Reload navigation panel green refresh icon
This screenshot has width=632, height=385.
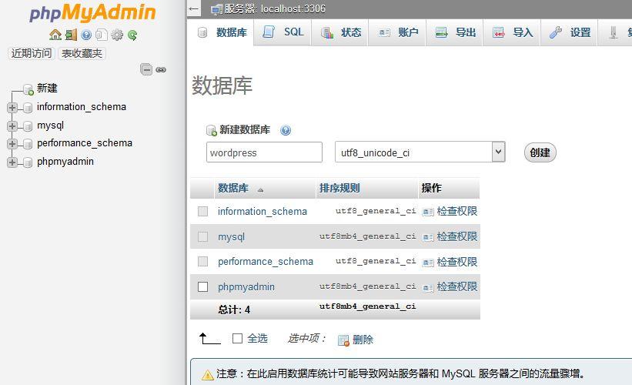[x=132, y=35]
